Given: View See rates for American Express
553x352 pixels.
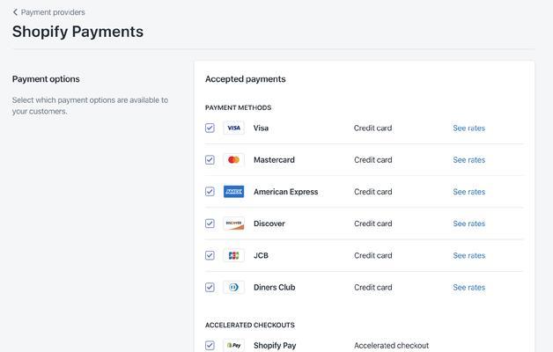Looking at the screenshot, I should click(469, 192).
